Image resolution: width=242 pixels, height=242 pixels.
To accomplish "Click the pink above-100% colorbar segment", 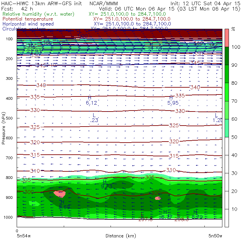I will click(x=227, y=38).
